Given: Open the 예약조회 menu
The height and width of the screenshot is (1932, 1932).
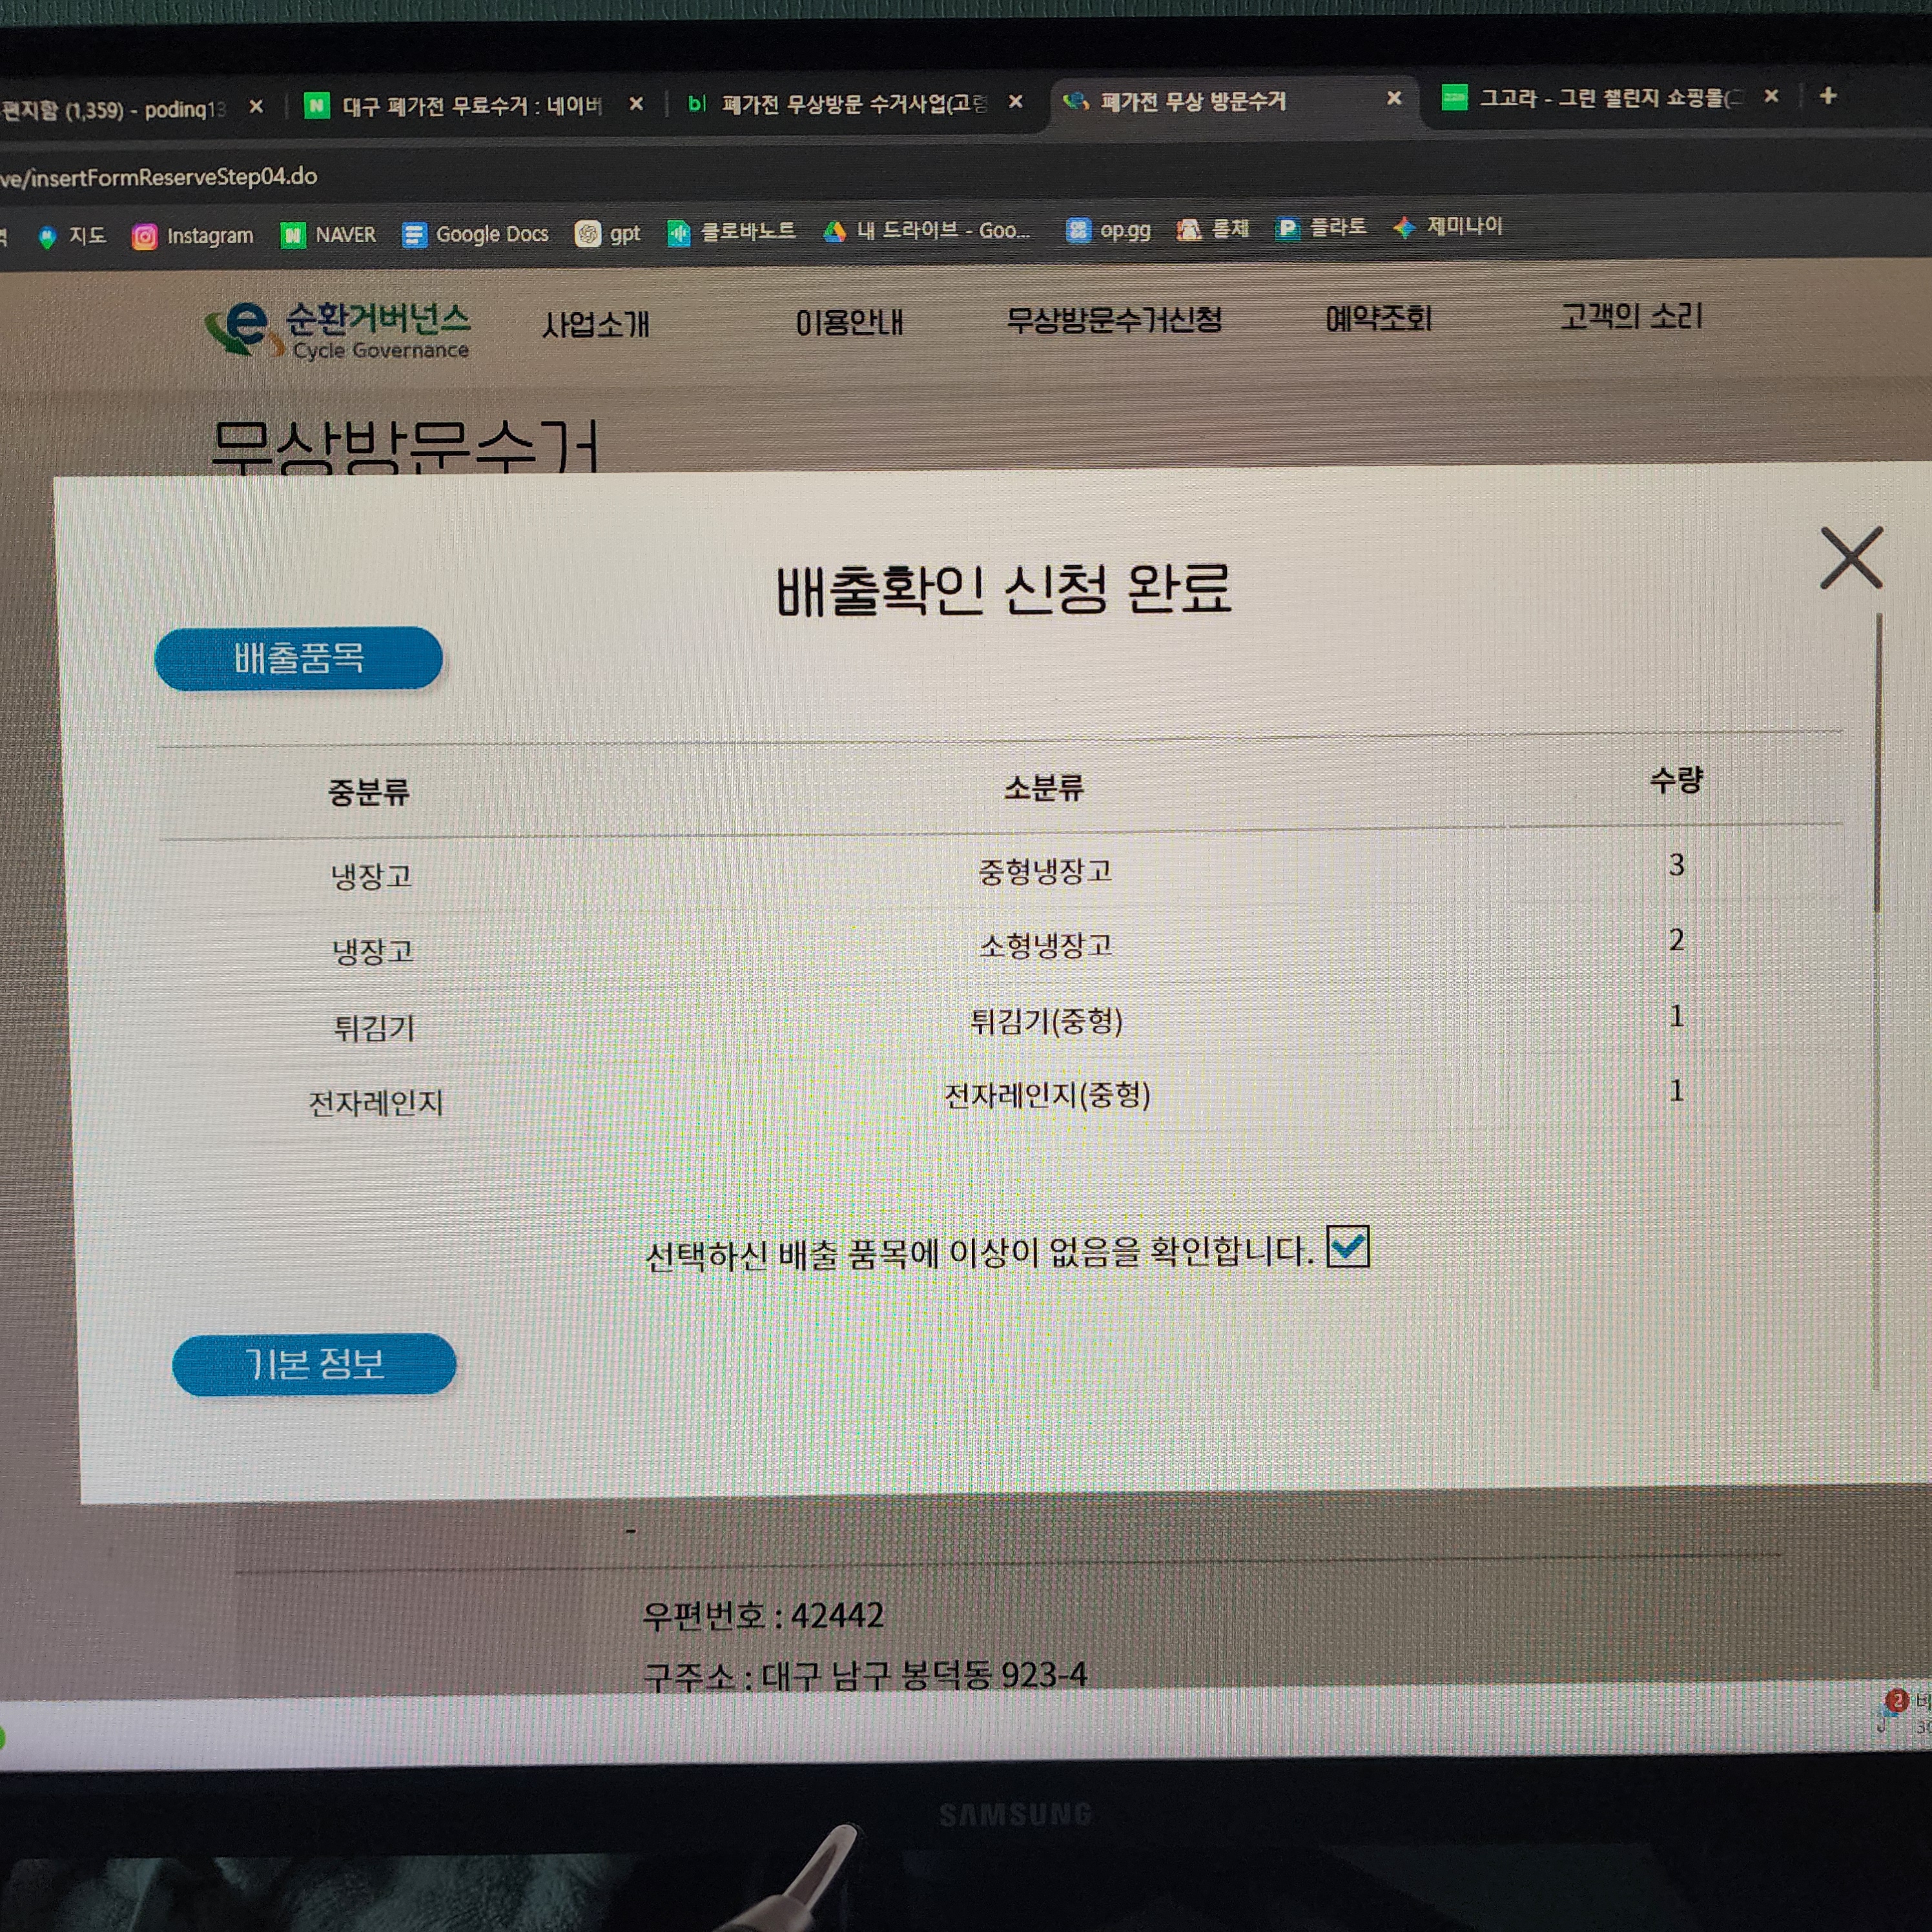Looking at the screenshot, I should tap(1379, 318).
